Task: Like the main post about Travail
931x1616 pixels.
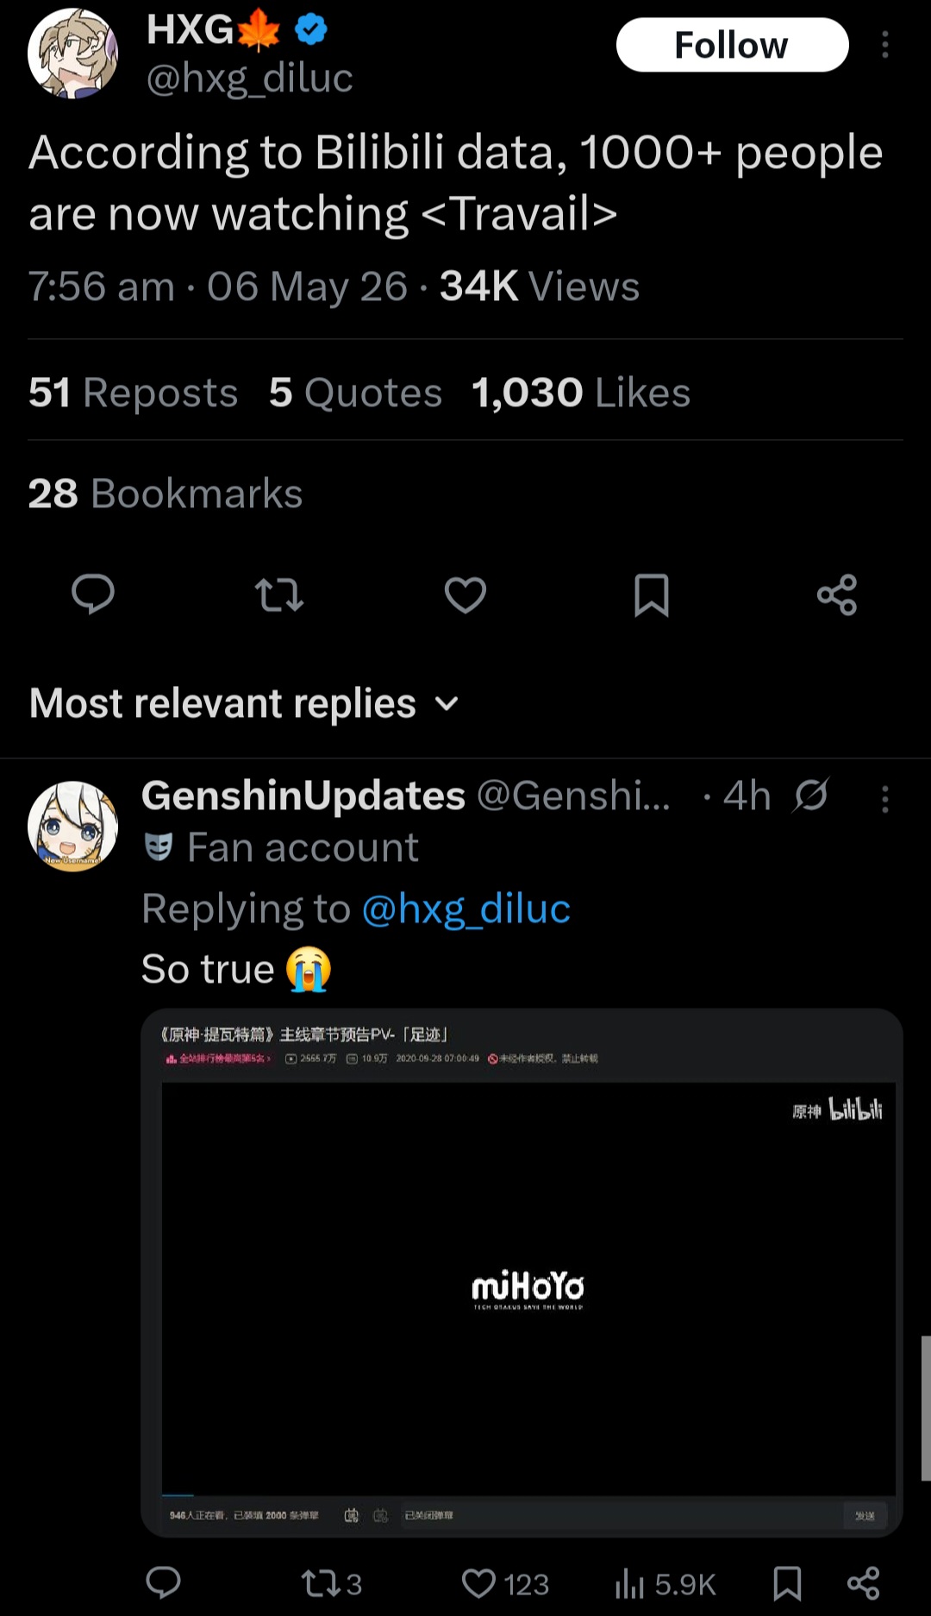Action: pyautogui.click(x=465, y=594)
